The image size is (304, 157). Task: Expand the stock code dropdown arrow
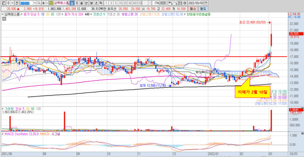click(x=35, y=3)
